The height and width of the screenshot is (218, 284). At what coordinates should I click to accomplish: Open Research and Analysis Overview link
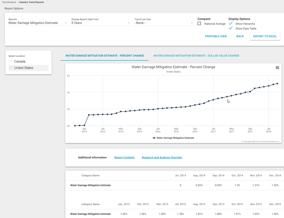[162, 157]
